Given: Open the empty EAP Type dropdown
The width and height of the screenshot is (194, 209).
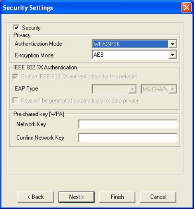Looking at the screenshot, I should (114, 89).
